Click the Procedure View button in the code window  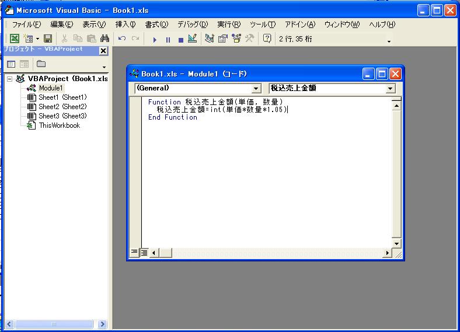pyautogui.click(x=134, y=252)
